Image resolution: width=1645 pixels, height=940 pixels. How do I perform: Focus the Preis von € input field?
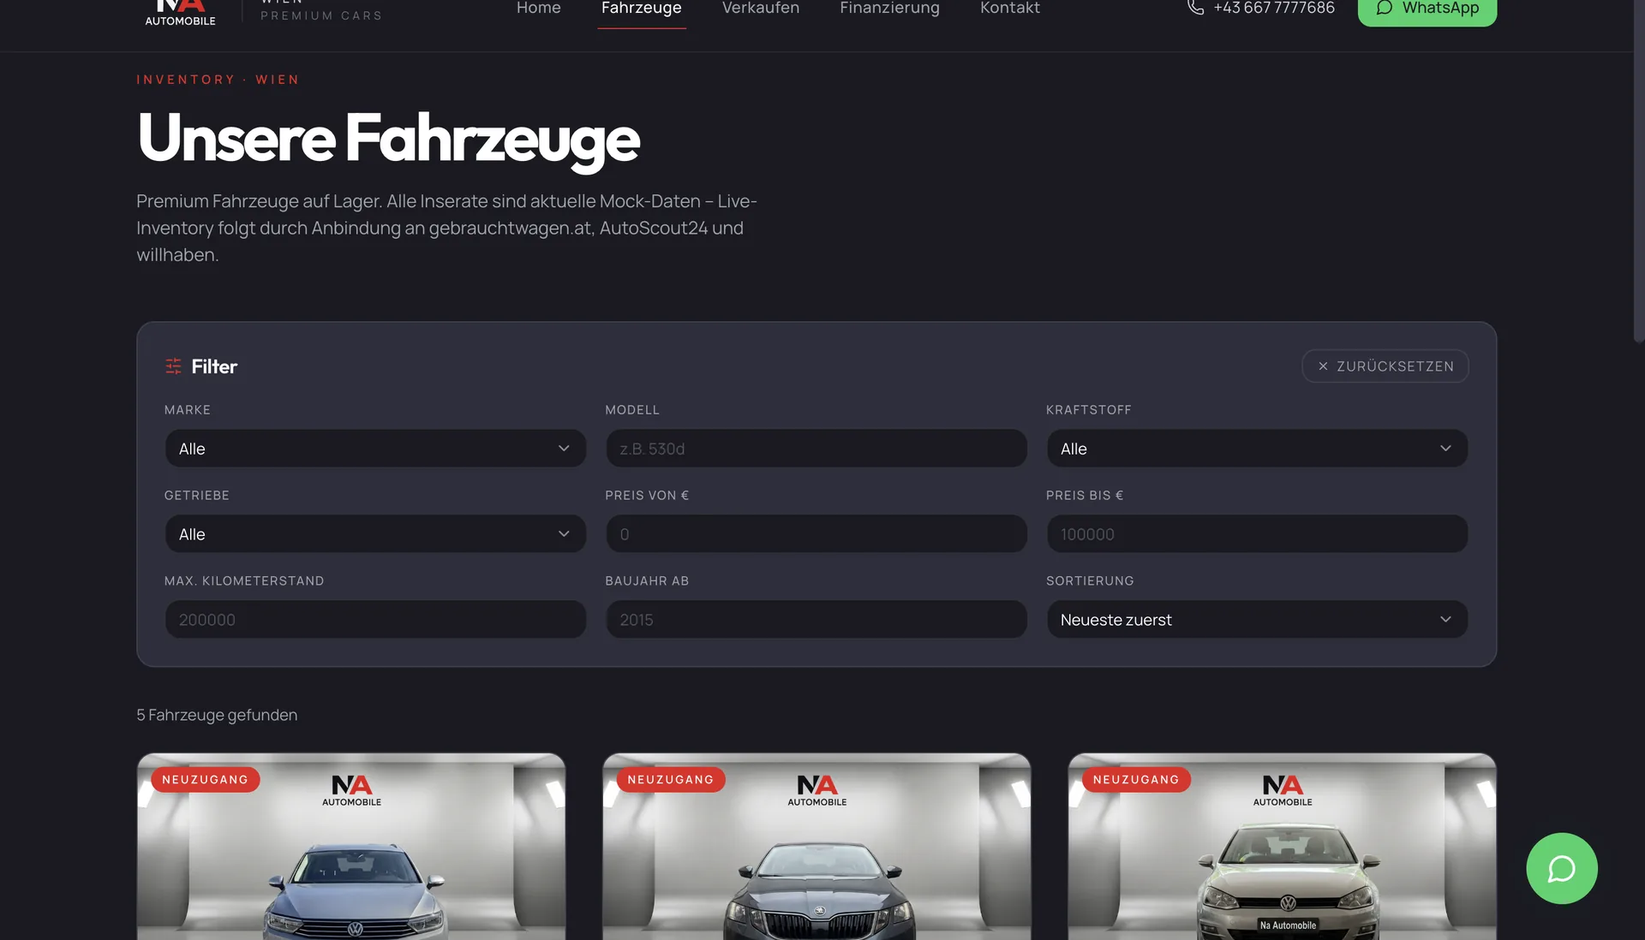[816, 534]
